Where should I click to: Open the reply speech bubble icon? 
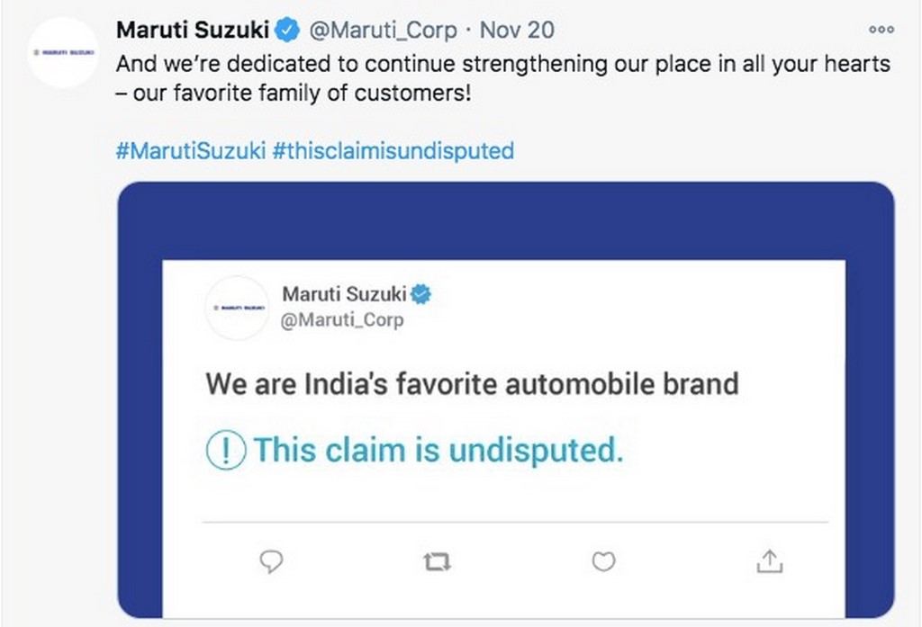coord(270,561)
